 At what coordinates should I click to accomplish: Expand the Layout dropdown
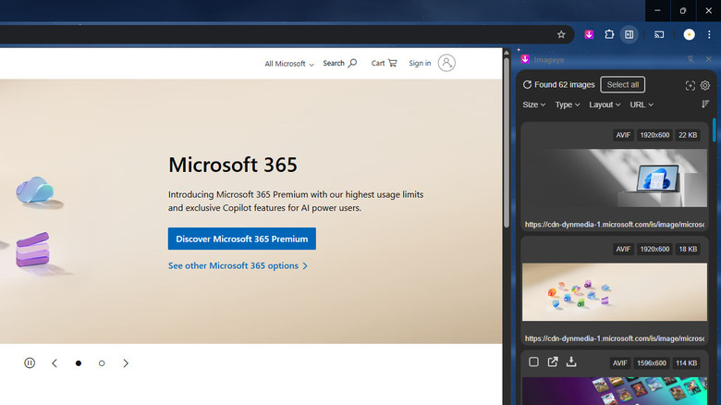click(x=605, y=104)
